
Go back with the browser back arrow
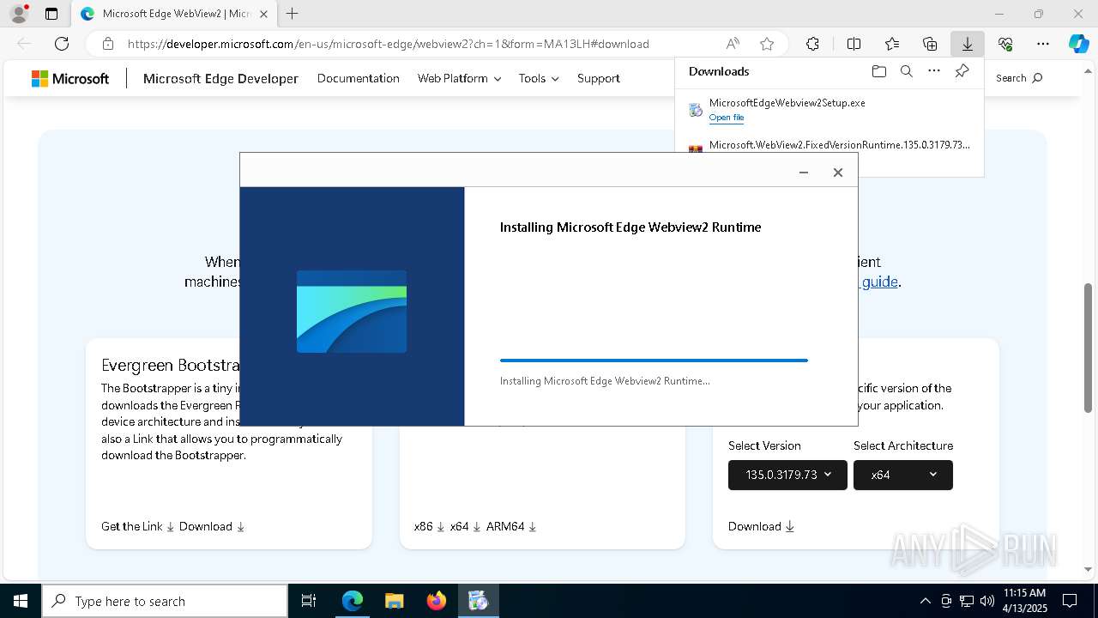pos(24,44)
